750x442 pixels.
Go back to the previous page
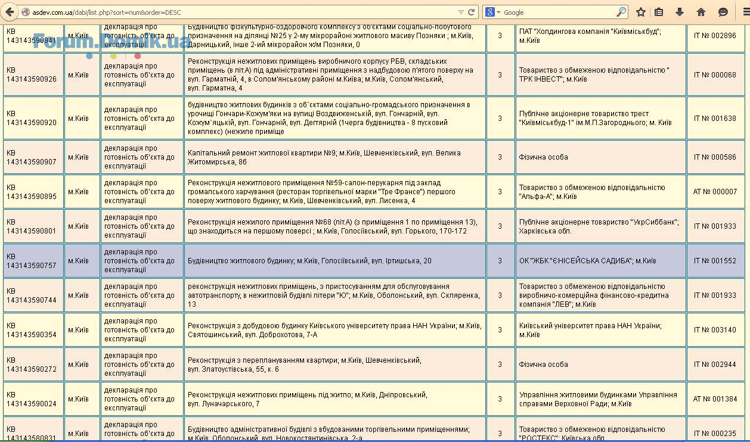pyautogui.click(x=10, y=12)
